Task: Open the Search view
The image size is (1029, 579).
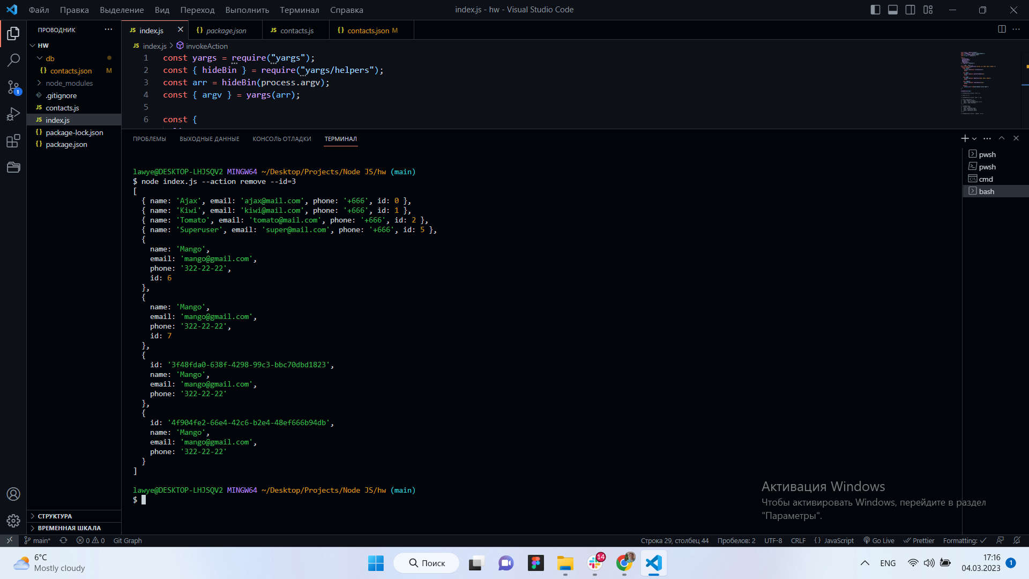Action: tap(13, 60)
